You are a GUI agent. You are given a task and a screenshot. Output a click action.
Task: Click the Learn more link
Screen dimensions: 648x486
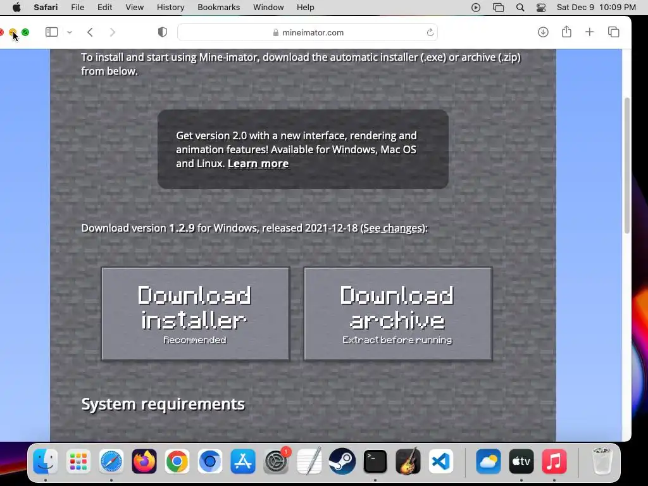pyautogui.click(x=258, y=164)
